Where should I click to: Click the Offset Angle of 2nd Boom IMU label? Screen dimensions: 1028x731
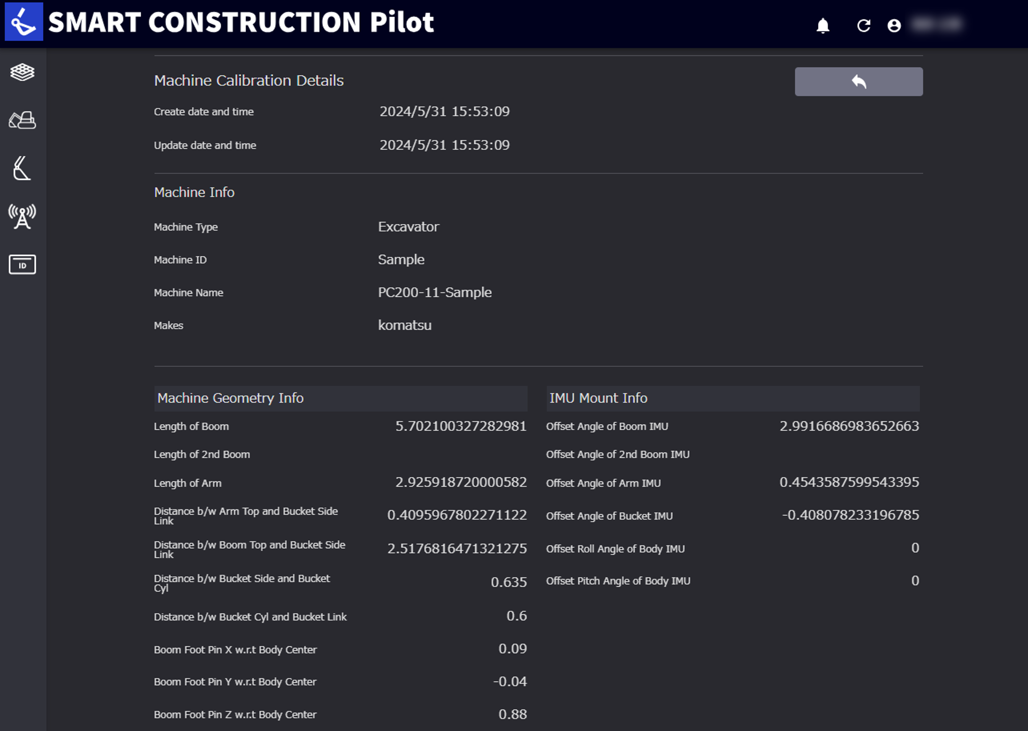tap(617, 455)
